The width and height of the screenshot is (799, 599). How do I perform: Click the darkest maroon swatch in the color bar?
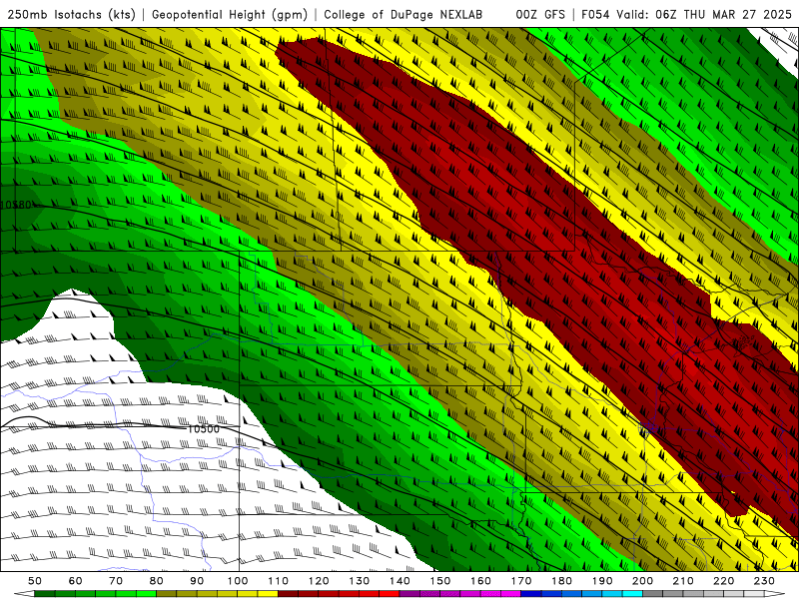[x=288, y=594]
